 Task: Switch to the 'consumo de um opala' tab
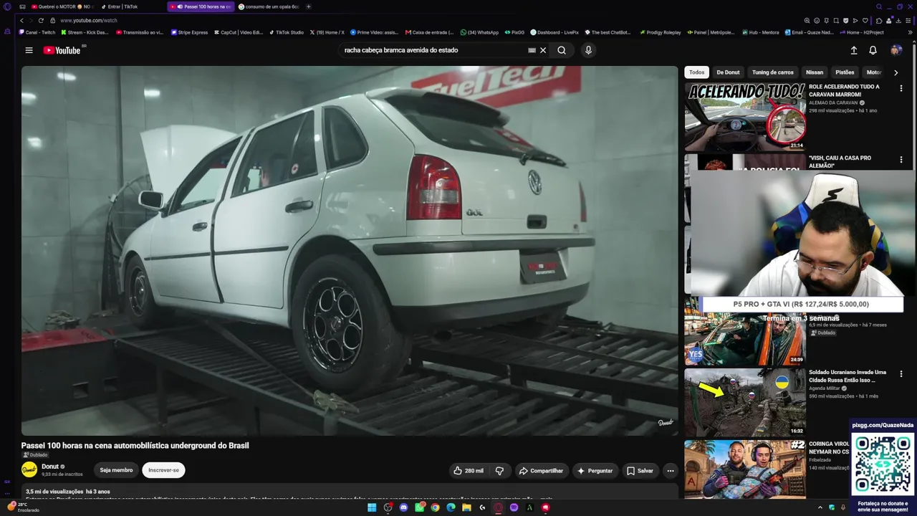tap(269, 6)
